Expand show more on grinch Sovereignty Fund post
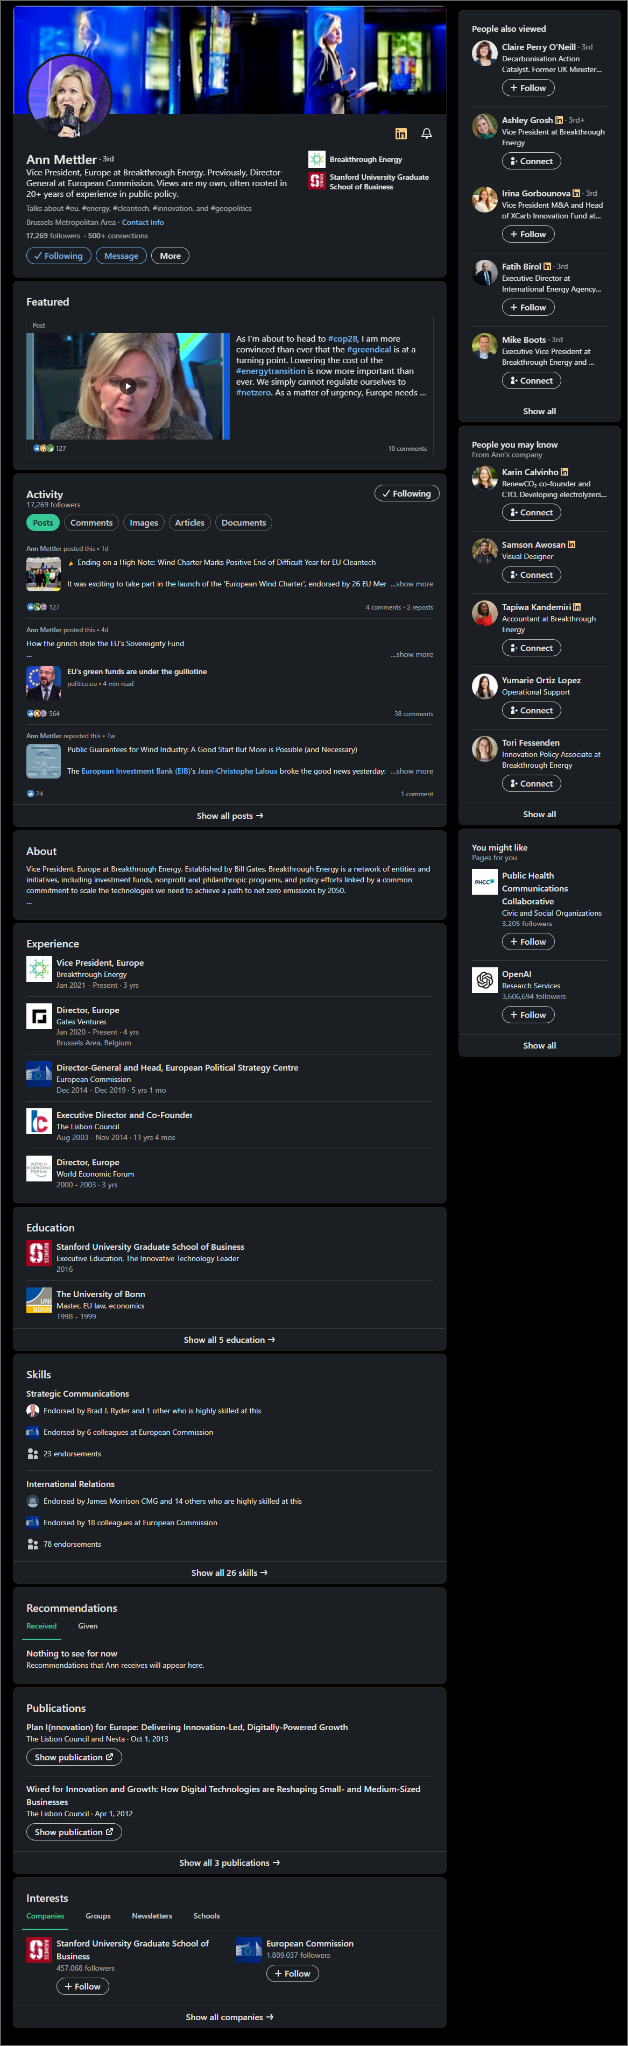628x2046 pixels. (412, 654)
